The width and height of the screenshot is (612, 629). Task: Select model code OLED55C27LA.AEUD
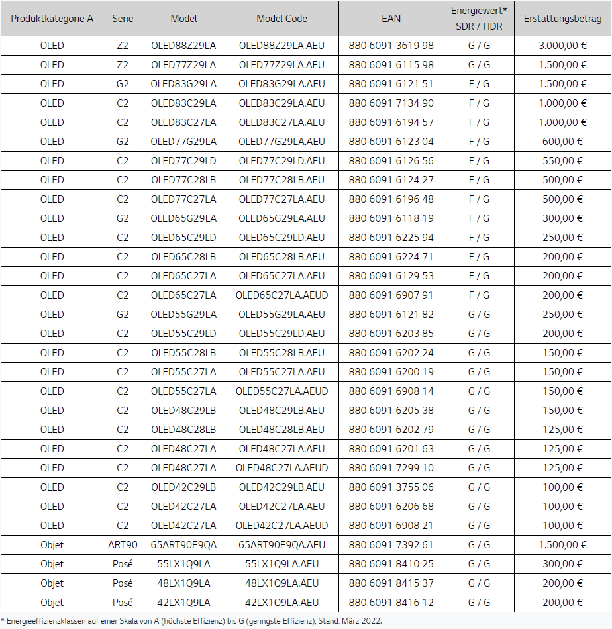(x=281, y=392)
